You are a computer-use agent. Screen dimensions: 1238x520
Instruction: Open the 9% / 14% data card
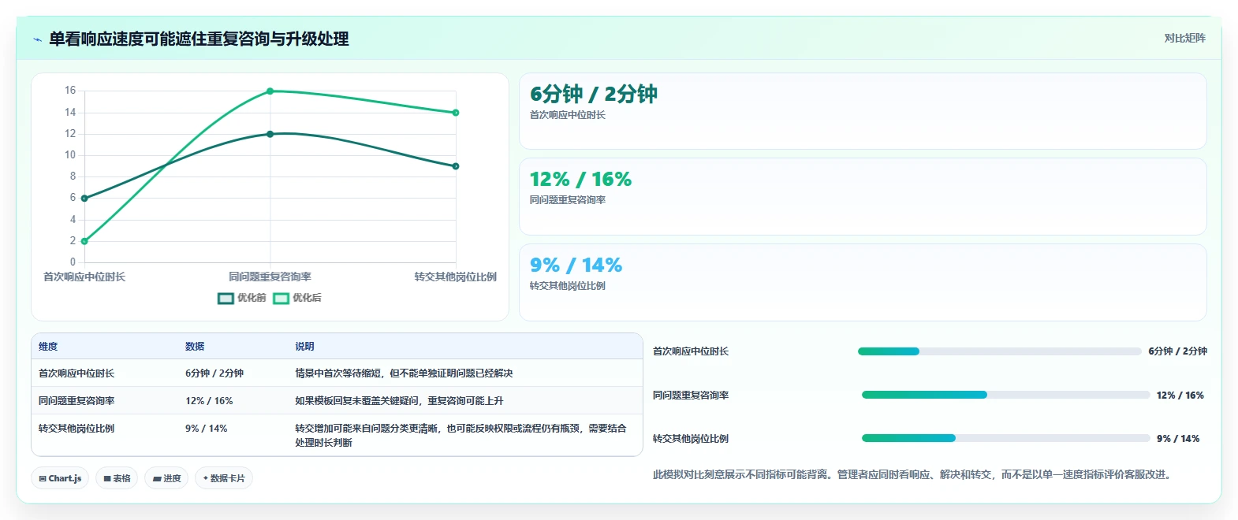[x=863, y=282]
